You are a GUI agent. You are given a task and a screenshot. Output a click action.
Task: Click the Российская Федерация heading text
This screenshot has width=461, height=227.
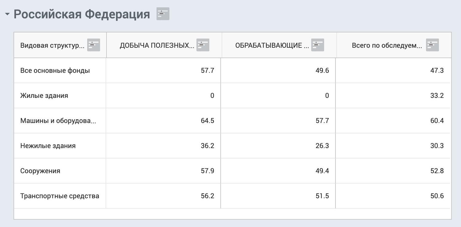pyautogui.click(x=82, y=14)
